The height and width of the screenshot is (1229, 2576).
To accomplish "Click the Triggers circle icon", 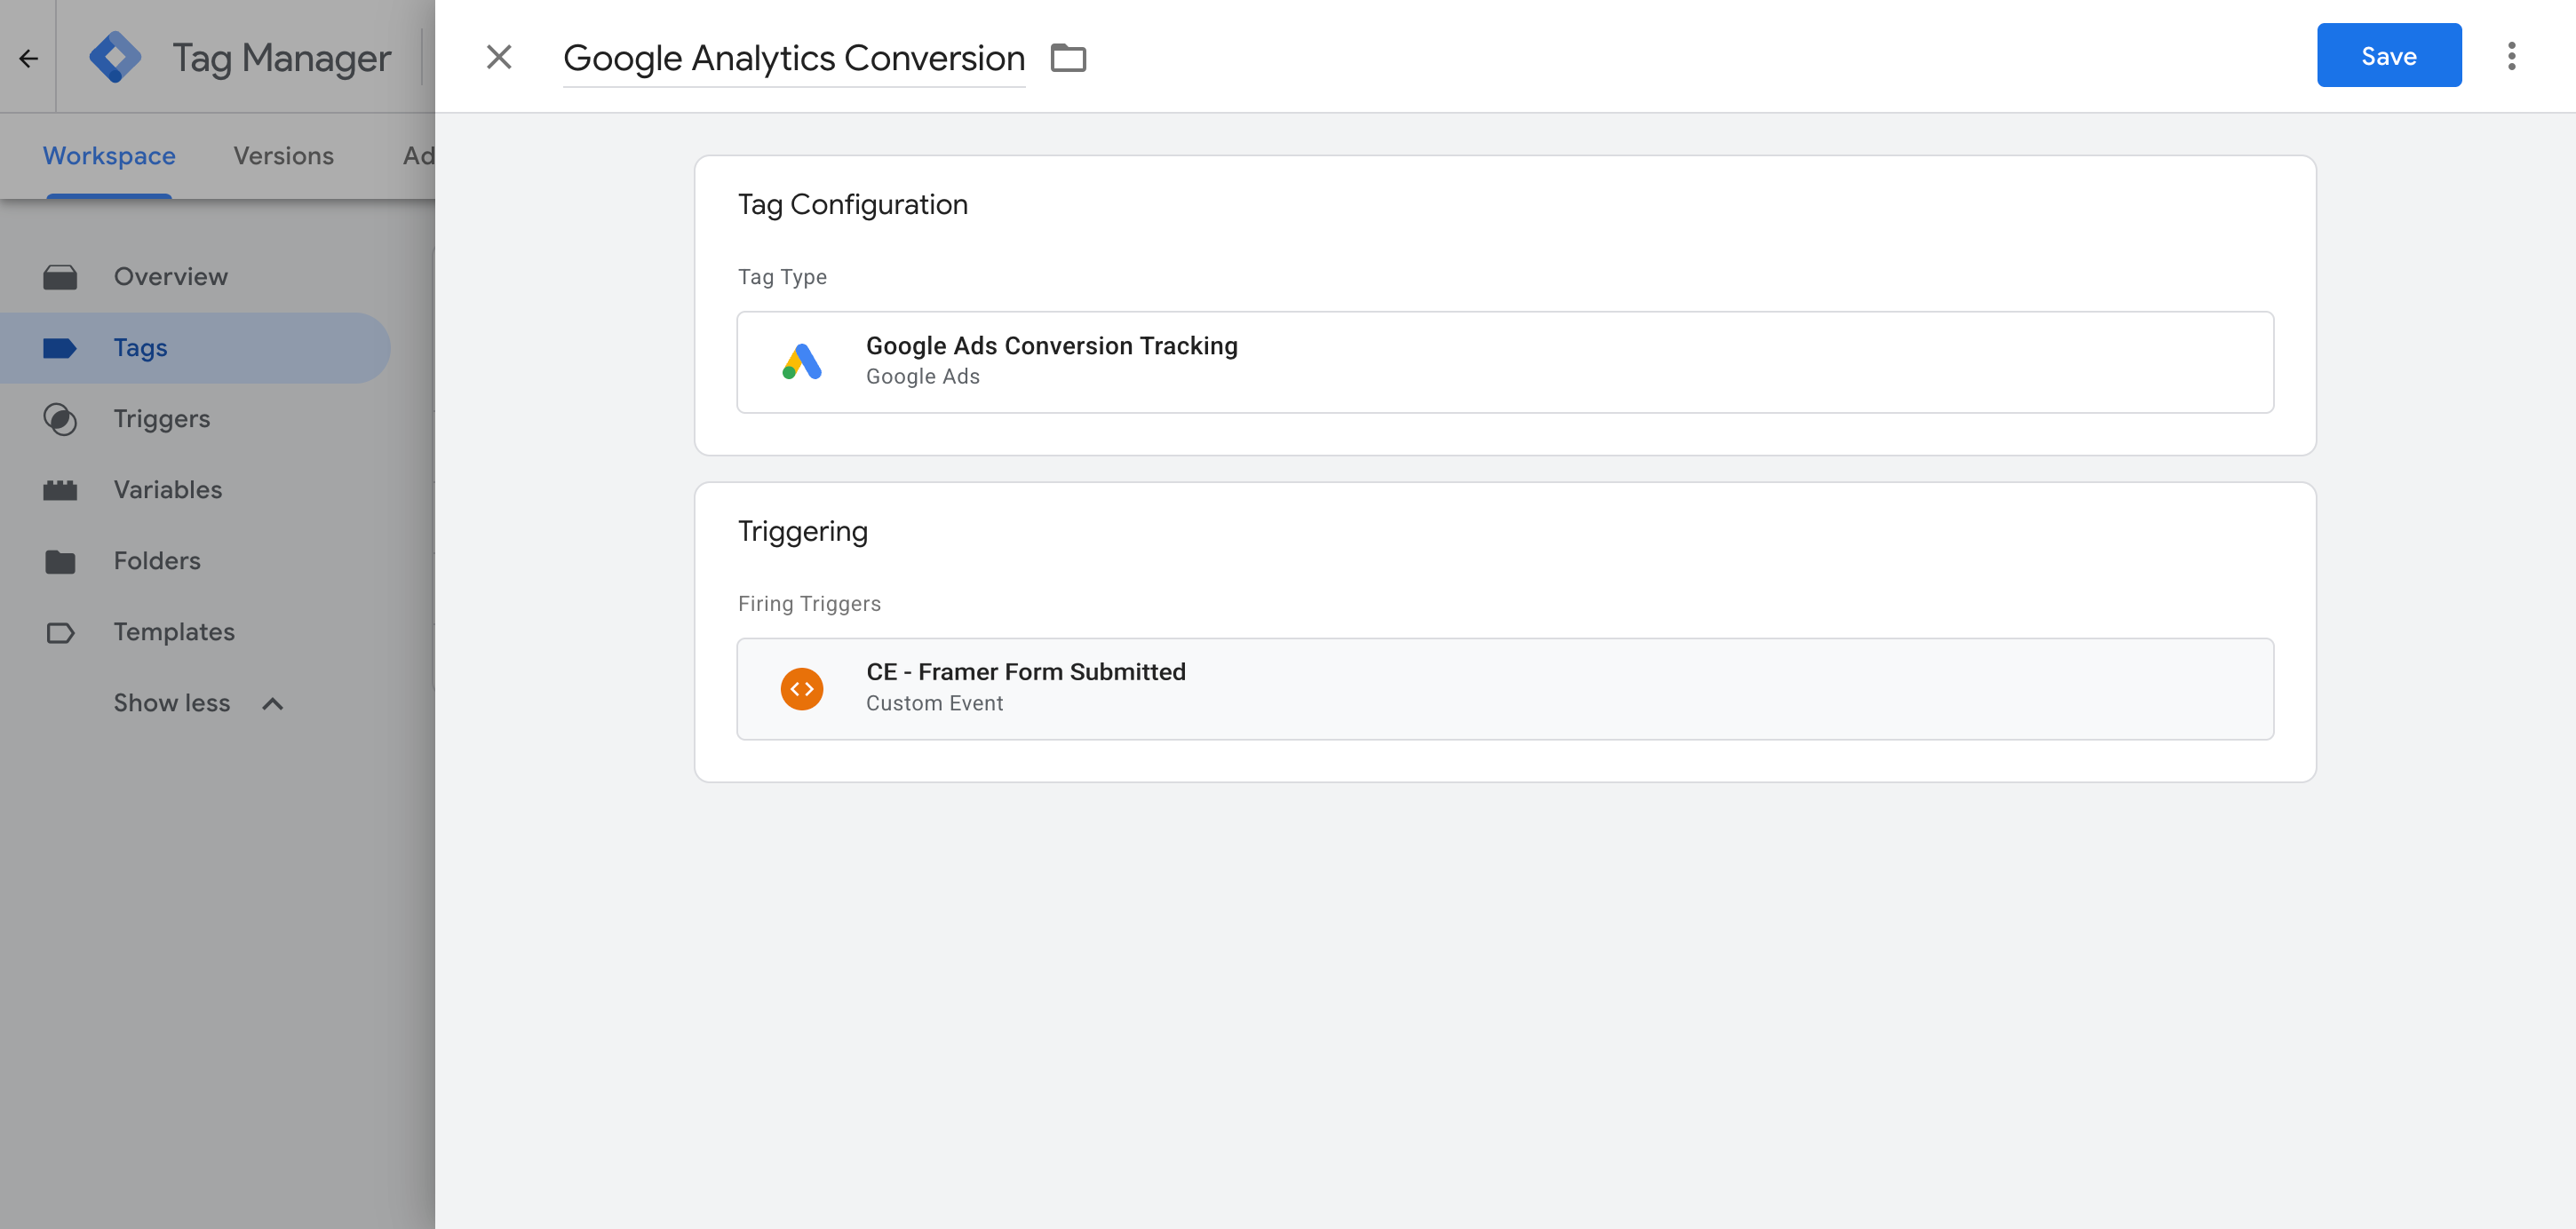I will point(60,419).
